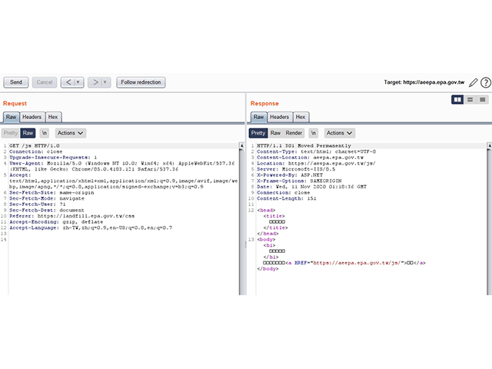Click Request pane vertical scrollbar
This screenshot has width=492, height=369.
pos(241,220)
